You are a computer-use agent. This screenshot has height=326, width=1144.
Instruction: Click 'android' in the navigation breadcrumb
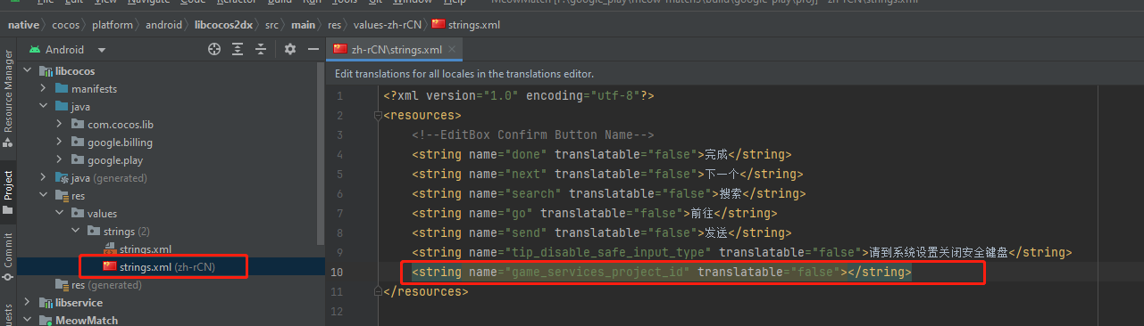click(163, 24)
